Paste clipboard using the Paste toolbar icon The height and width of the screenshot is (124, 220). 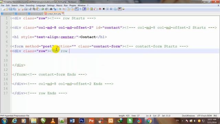(38, 9)
